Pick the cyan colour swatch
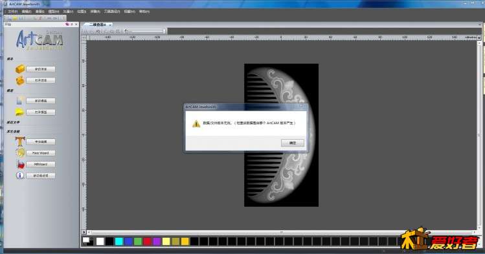Image resolution: width=485 pixels, height=254 pixels. pyautogui.click(x=118, y=241)
